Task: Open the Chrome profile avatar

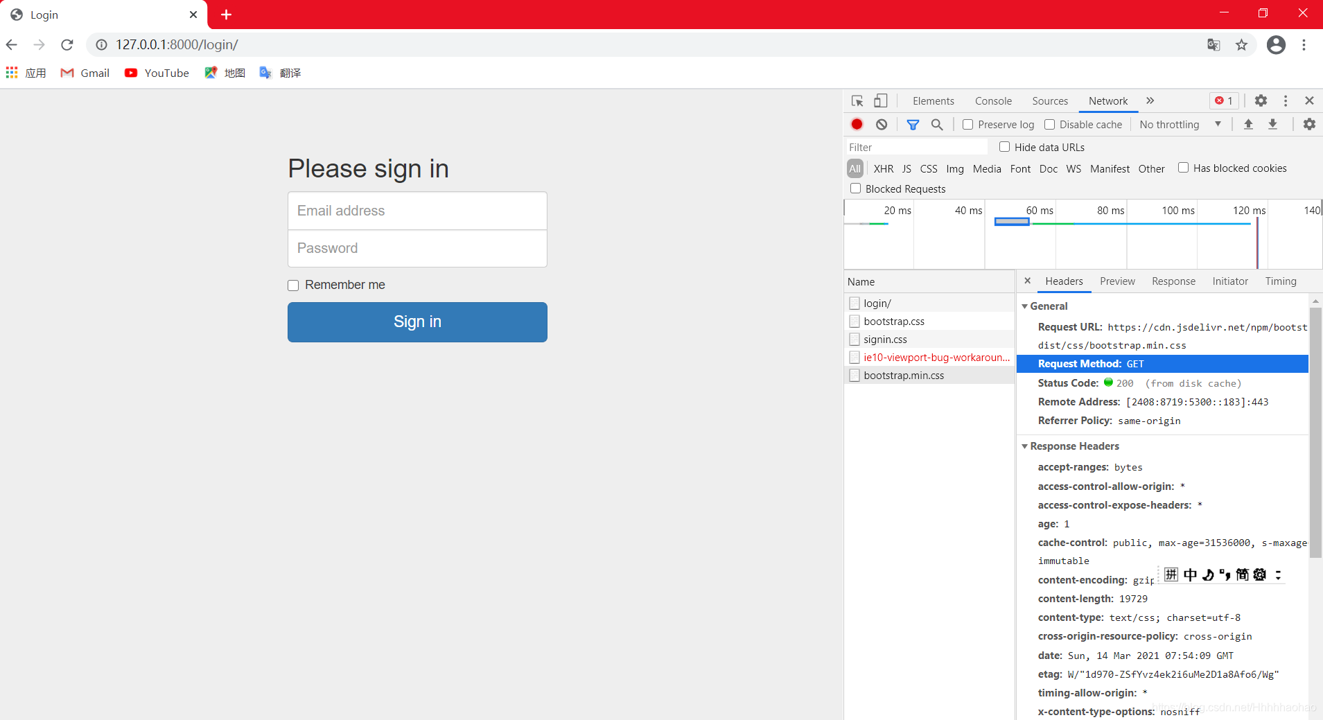Action: [1276, 45]
